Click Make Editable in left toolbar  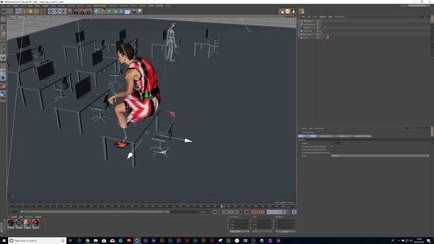(x=3, y=20)
